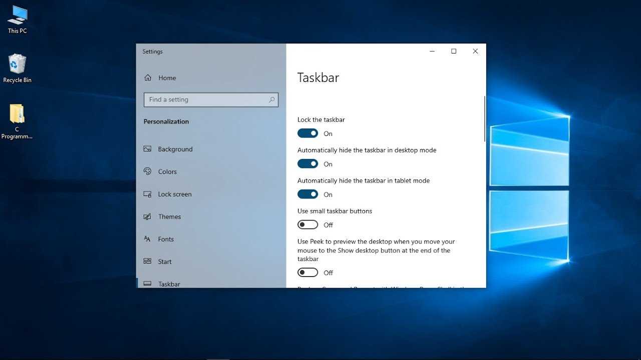The width and height of the screenshot is (641, 360).
Task: Disable auto-hide taskbar in tablet mode
Action: (307, 194)
